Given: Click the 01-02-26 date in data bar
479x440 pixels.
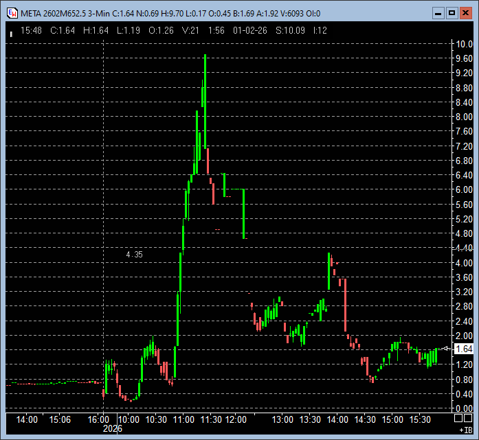Looking at the screenshot, I should 249,30.
